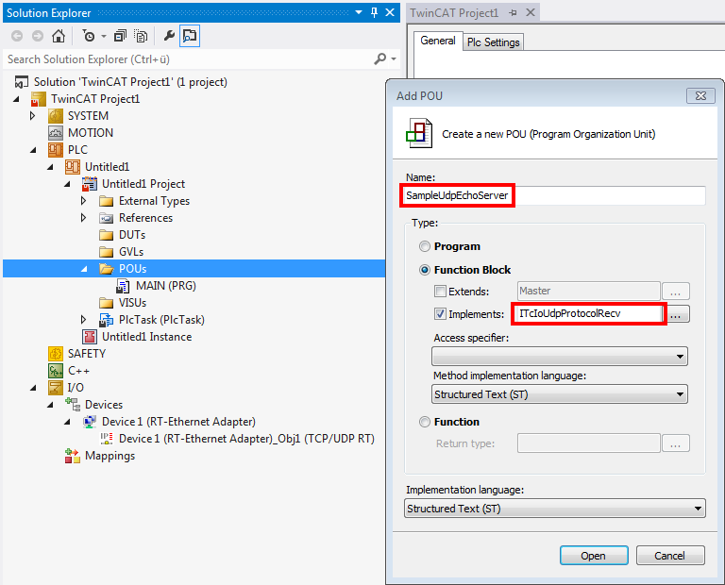
Task: Click the MOTION node icon
Action: pyautogui.click(x=56, y=133)
